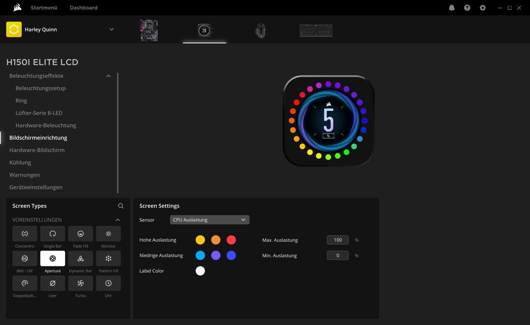
Task: Change the white Label Color swatch
Action: pyautogui.click(x=200, y=271)
